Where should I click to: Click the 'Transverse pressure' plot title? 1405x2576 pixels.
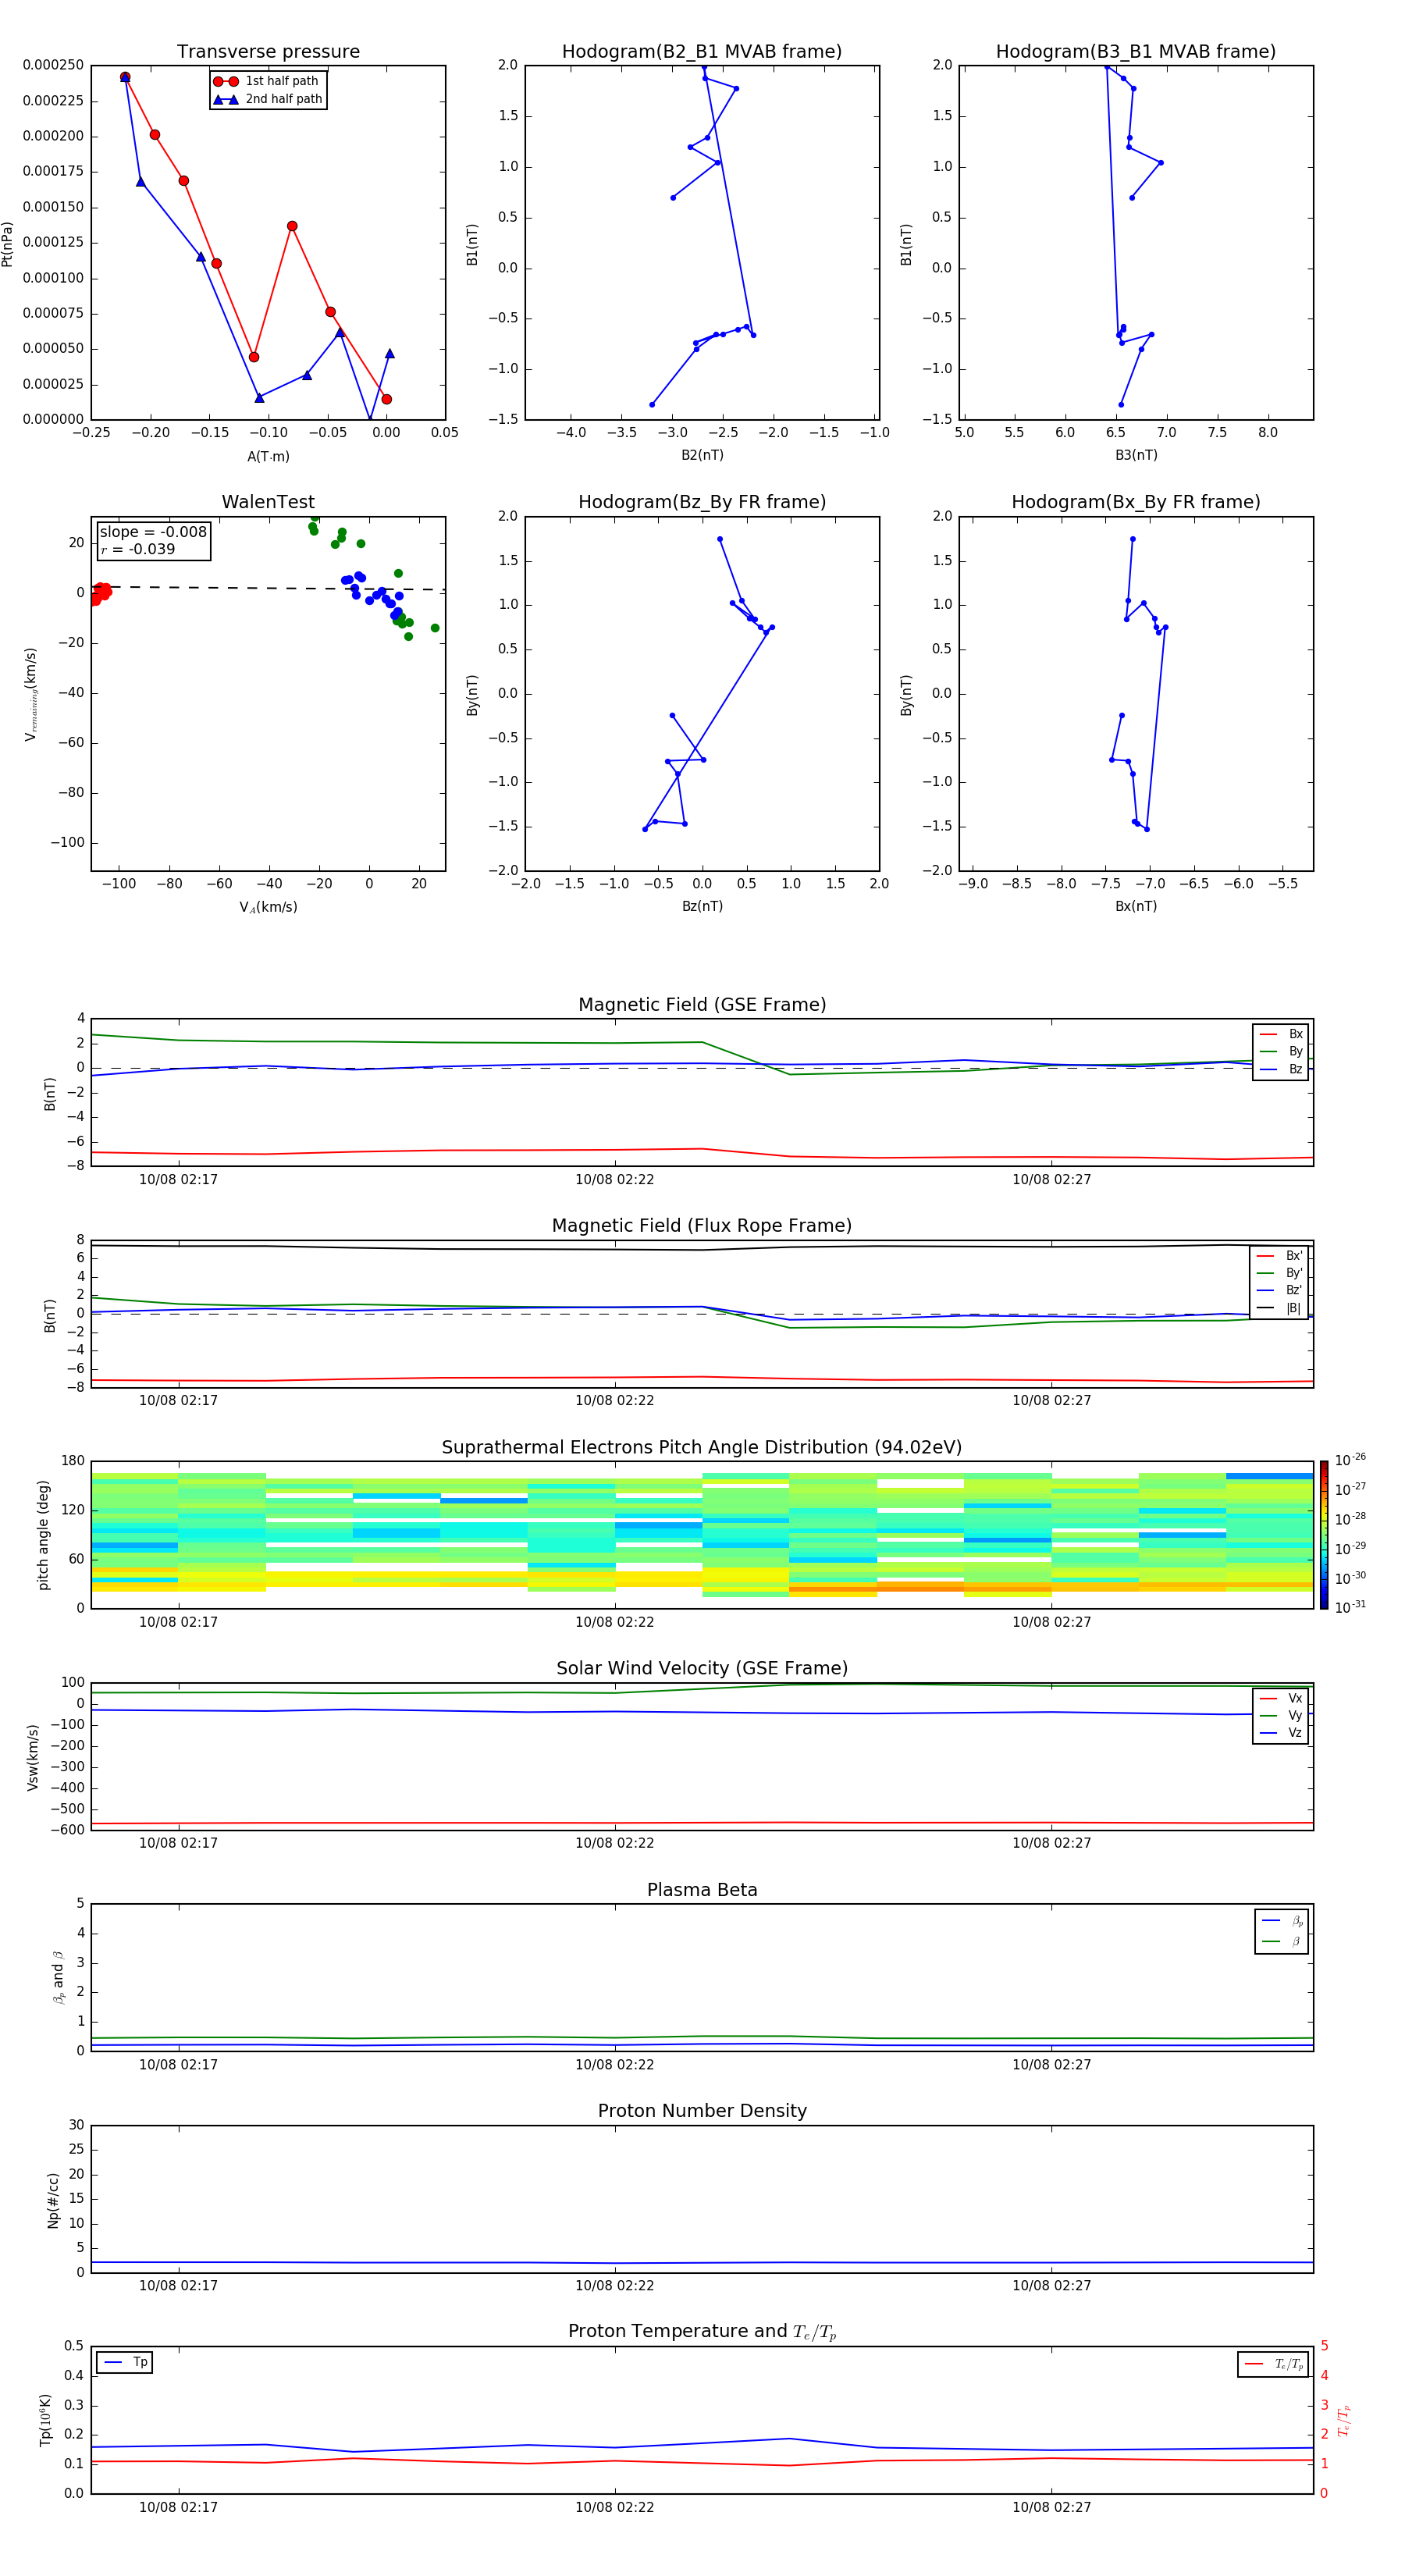coord(268,52)
